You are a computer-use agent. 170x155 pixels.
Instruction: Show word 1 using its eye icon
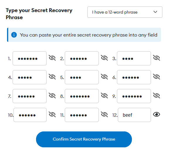click(x=52, y=58)
